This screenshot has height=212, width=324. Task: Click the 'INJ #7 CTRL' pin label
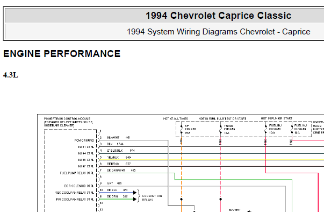pyautogui.click(x=86, y=166)
